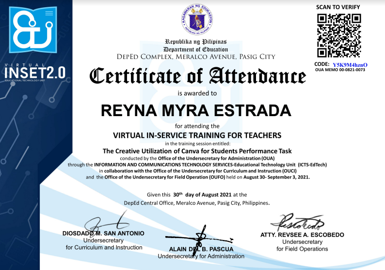Image resolution: width=385 pixels, height=270 pixels.
Task: Select the 'SCAN TO VERIFY' heading
Action: coord(338,7)
